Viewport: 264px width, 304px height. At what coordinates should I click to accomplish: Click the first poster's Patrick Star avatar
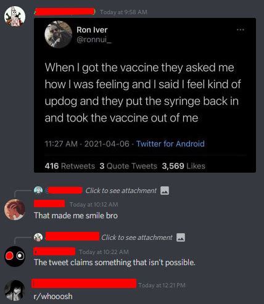tap(15, 16)
